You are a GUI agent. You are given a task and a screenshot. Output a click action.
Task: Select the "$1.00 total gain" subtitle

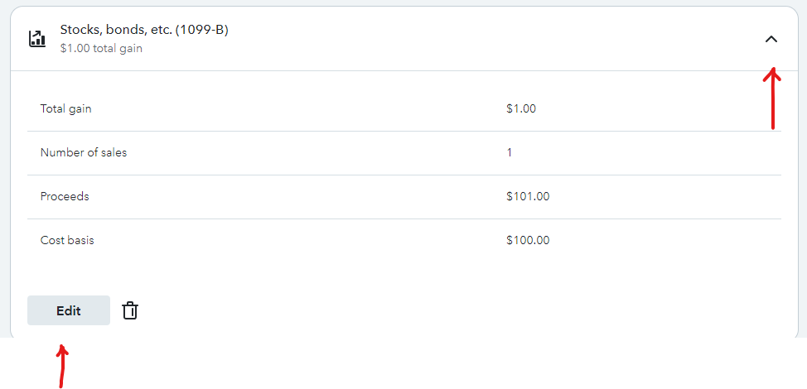(x=101, y=49)
